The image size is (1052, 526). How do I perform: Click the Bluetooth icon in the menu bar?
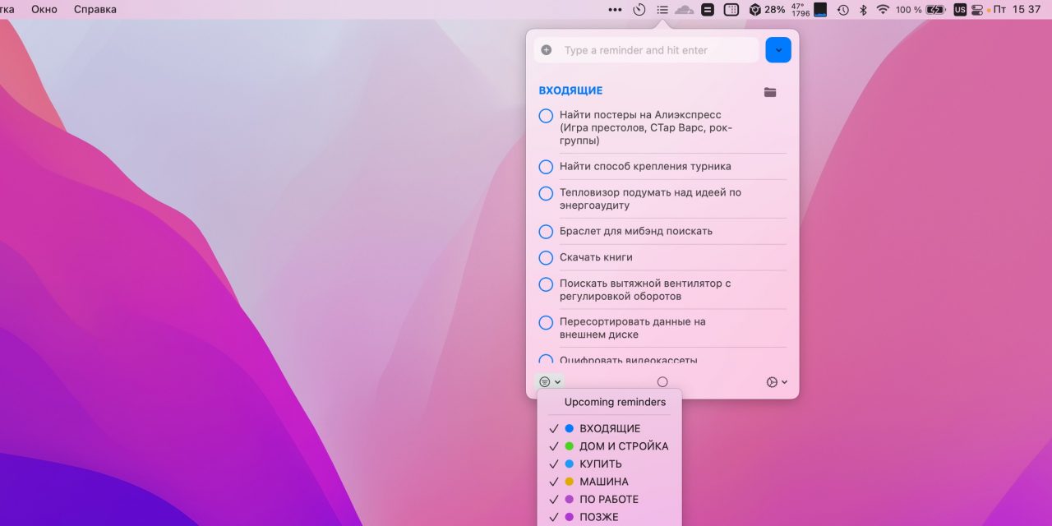click(864, 10)
